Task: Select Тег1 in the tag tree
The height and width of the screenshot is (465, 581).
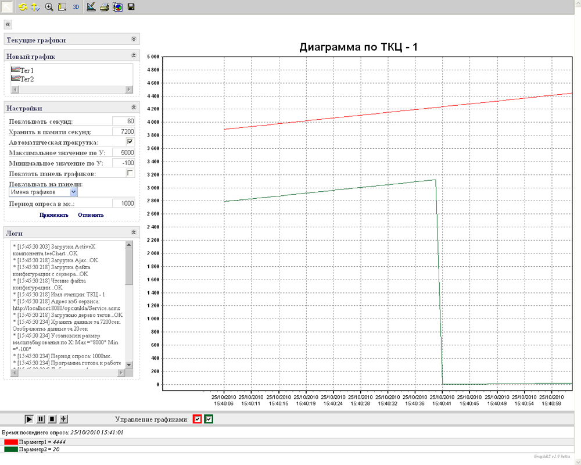Action: click(x=27, y=70)
